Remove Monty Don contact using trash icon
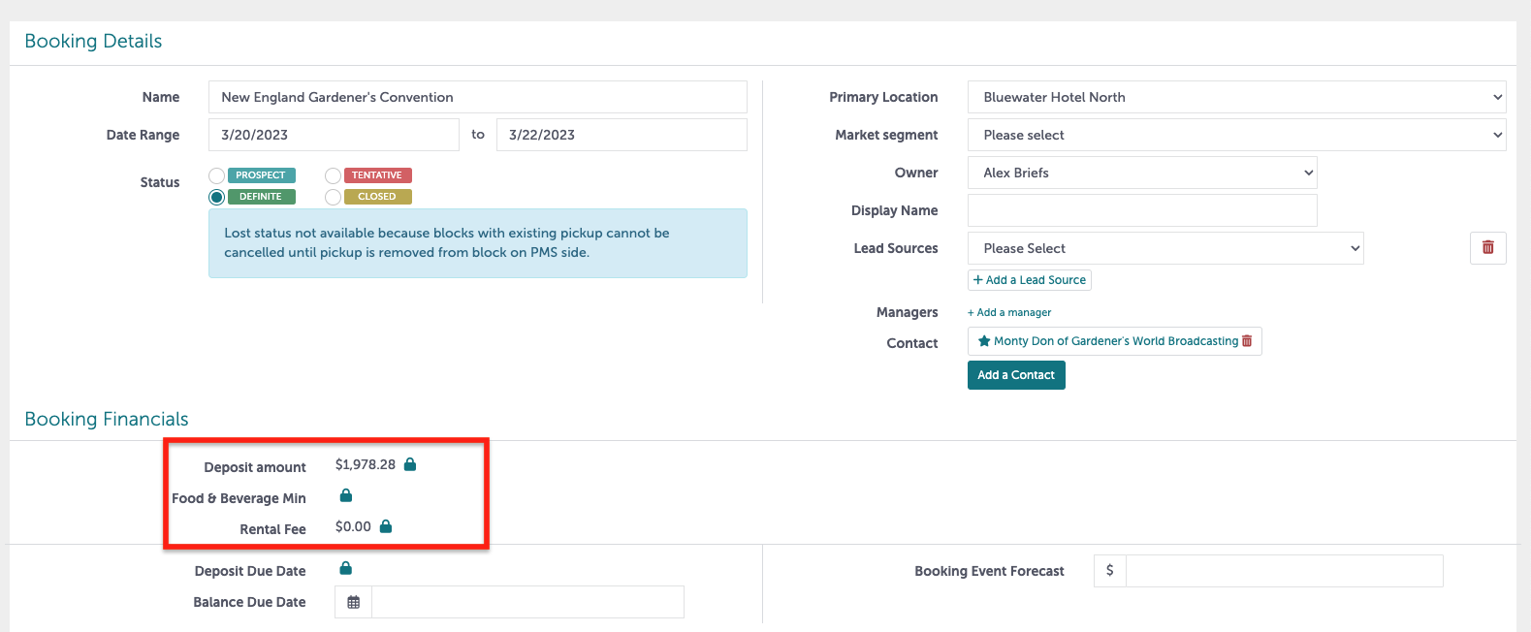 coord(1247,341)
